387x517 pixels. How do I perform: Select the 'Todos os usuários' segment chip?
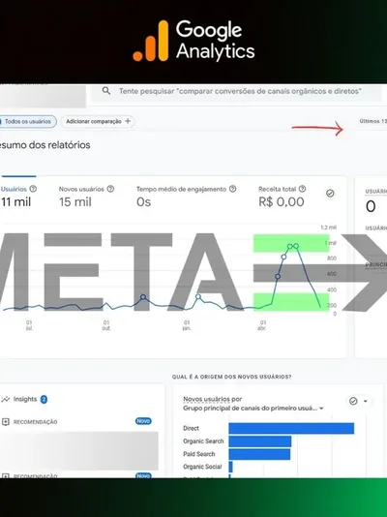[28, 121]
